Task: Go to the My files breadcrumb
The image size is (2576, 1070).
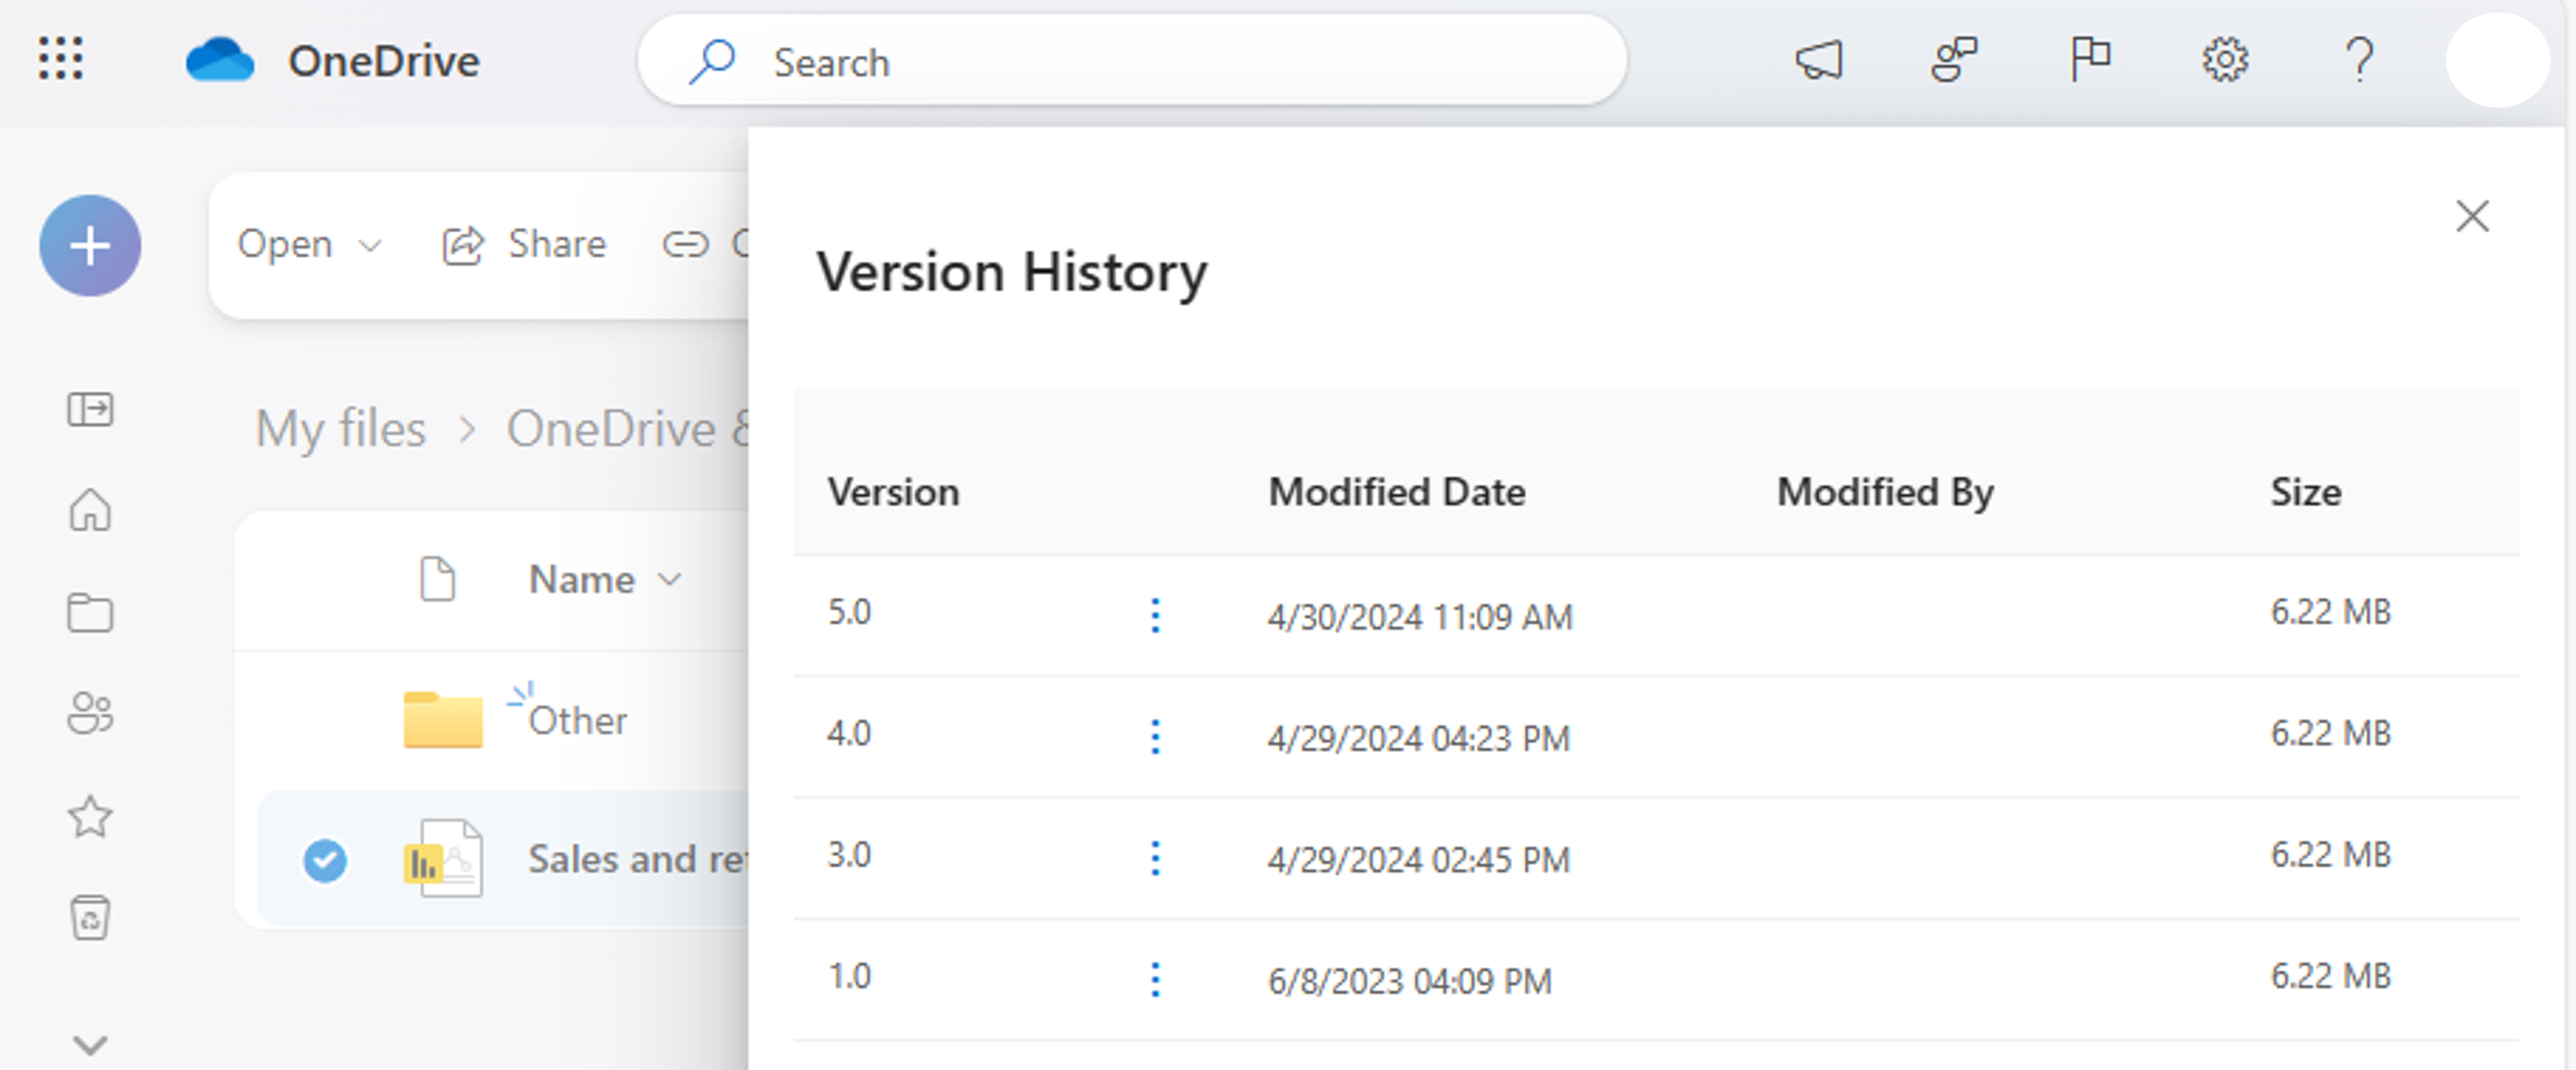Action: pos(340,429)
